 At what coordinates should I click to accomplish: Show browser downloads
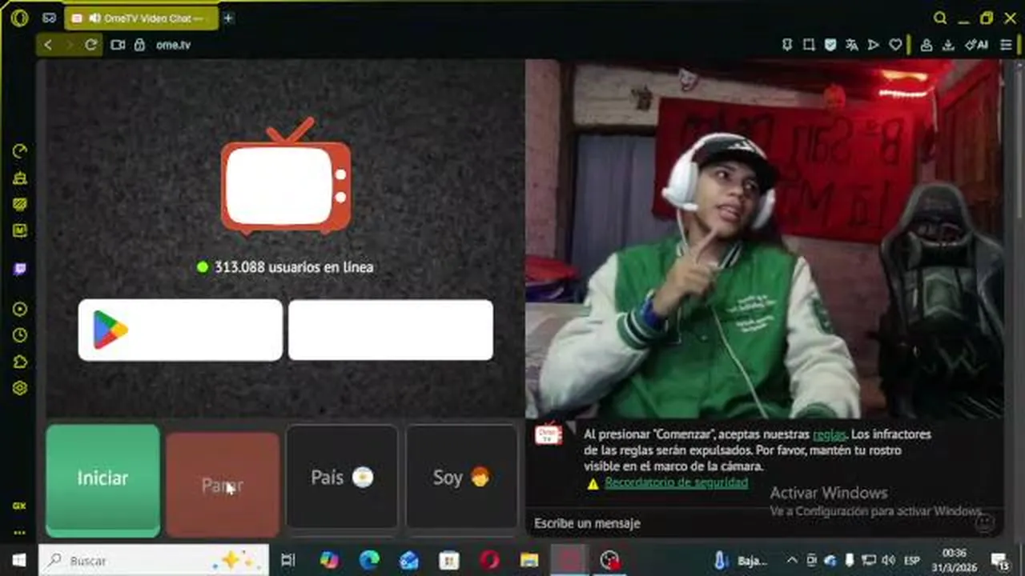pos(948,45)
